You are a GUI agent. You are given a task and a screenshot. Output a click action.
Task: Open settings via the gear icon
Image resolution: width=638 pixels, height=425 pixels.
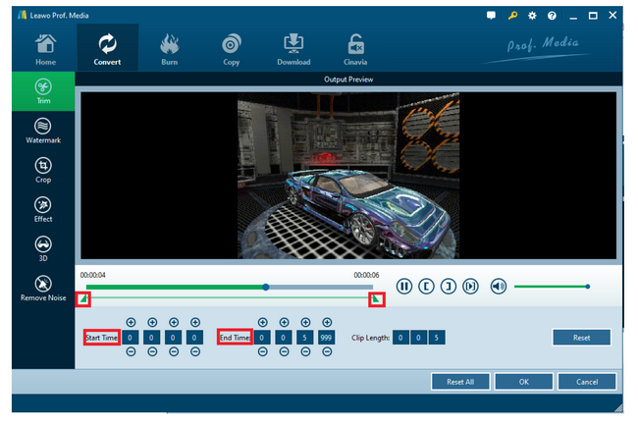[x=532, y=17]
